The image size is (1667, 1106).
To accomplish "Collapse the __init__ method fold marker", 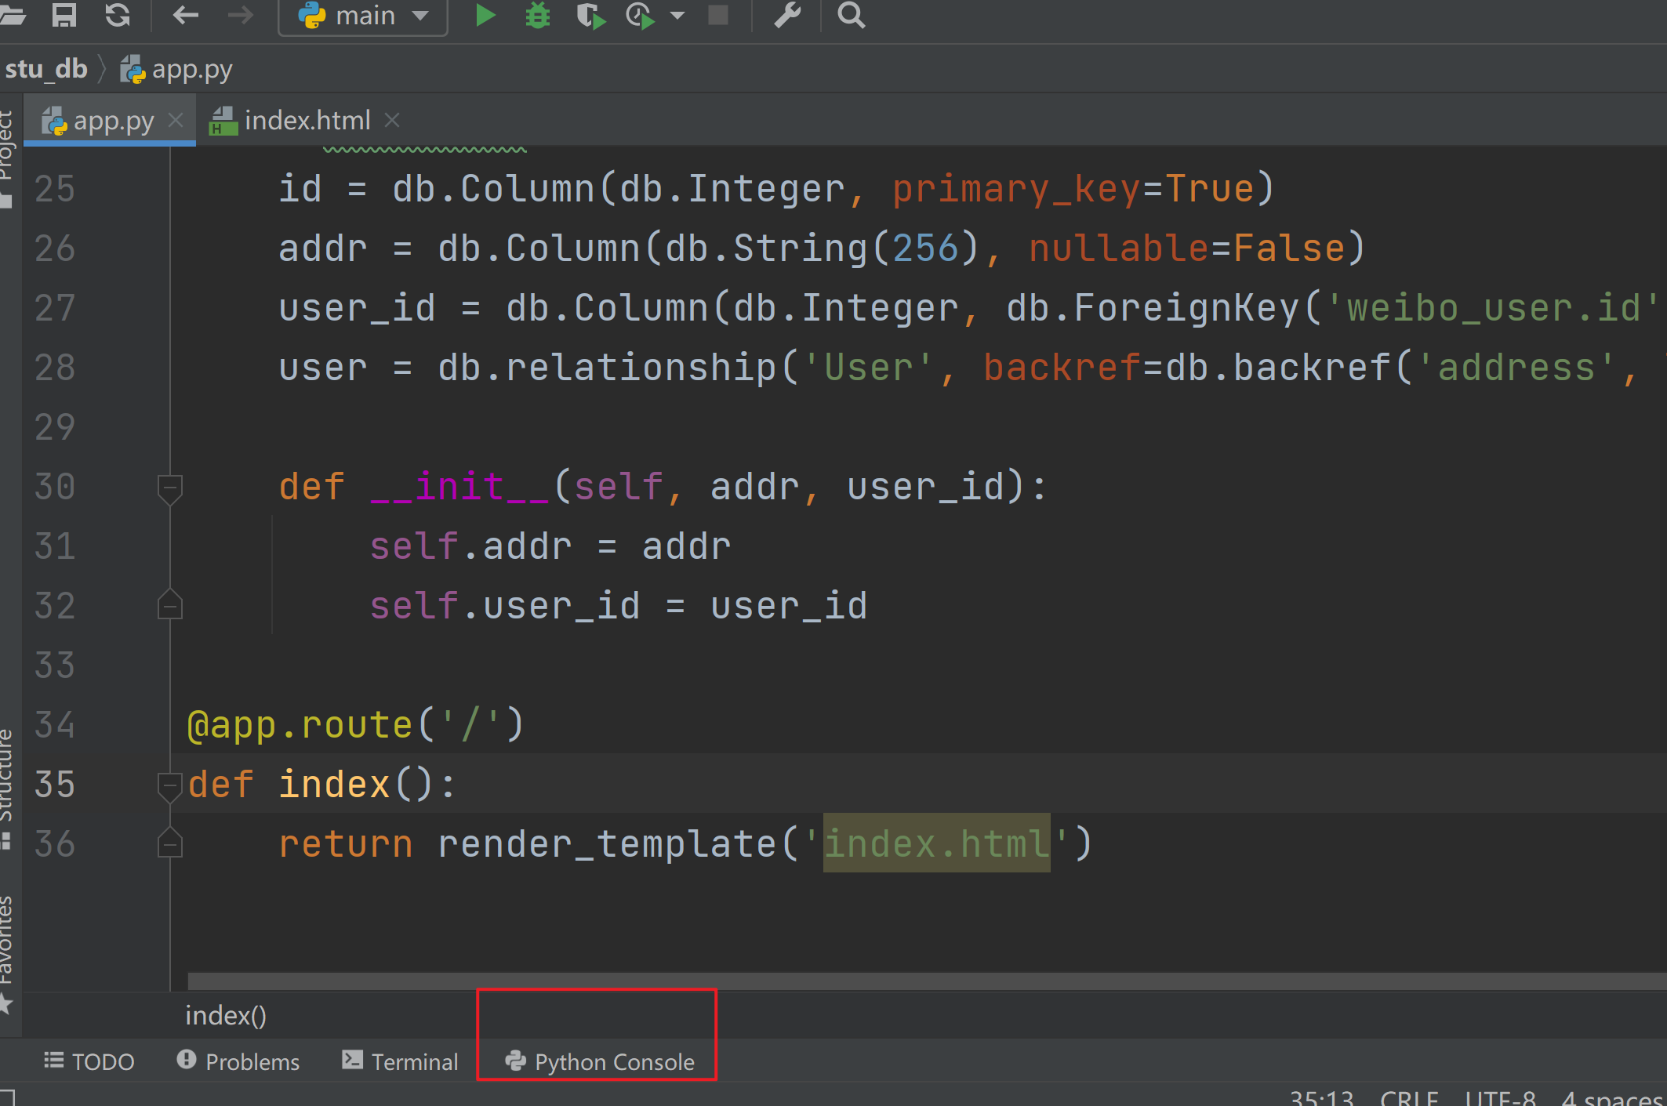I will point(170,488).
